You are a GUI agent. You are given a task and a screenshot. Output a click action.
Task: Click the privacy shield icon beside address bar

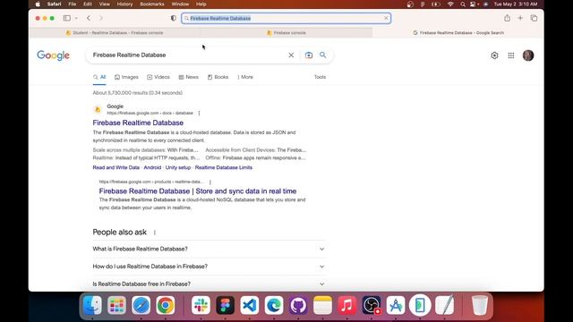point(174,18)
